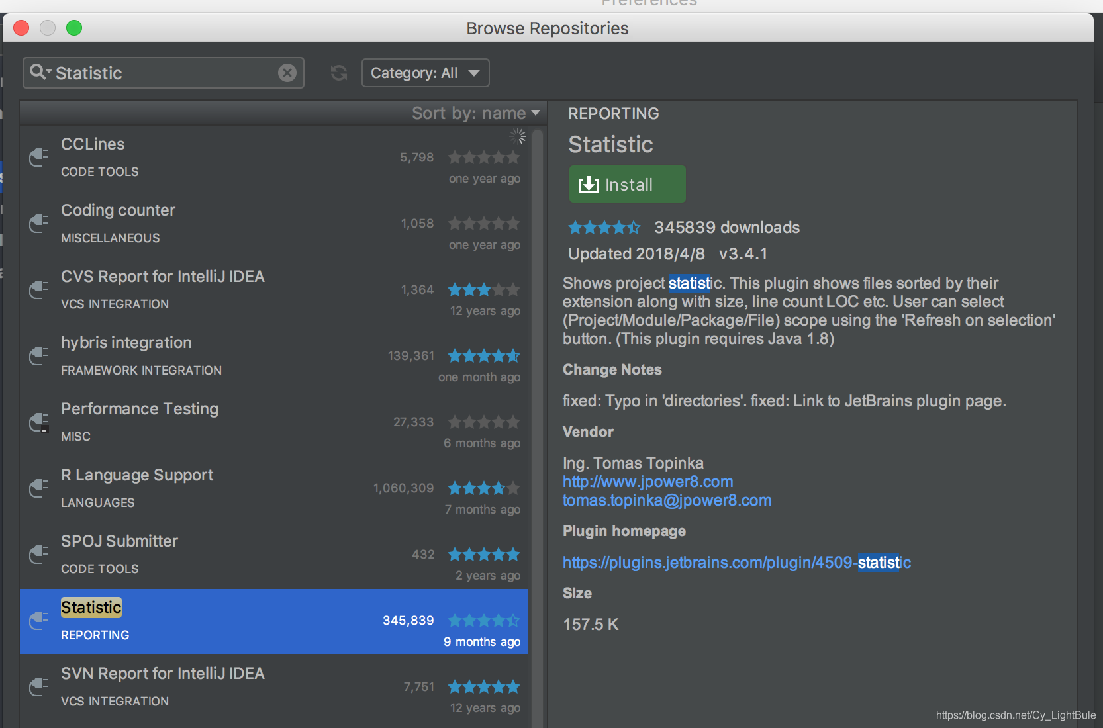Click the 1,060,309 download count

[403, 488]
